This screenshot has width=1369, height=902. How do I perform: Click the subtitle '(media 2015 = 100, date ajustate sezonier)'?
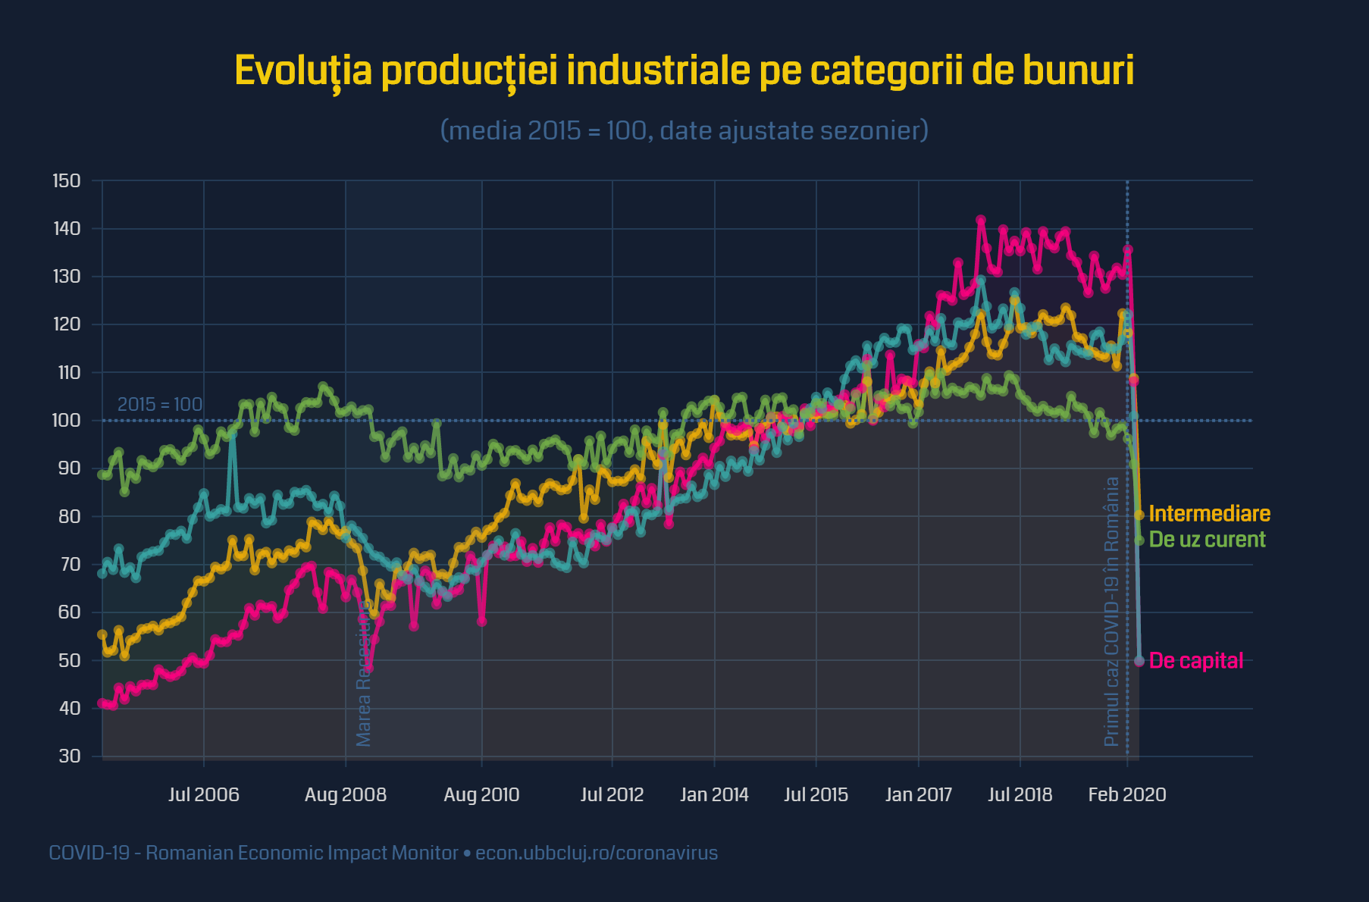pyautogui.click(x=684, y=130)
